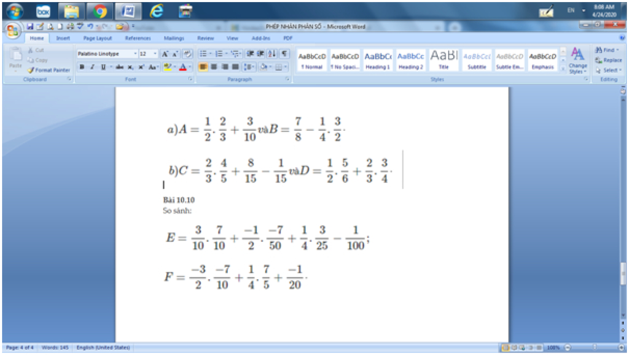Apply yellow text highlight color
The height and width of the screenshot is (355, 629).
click(x=167, y=67)
